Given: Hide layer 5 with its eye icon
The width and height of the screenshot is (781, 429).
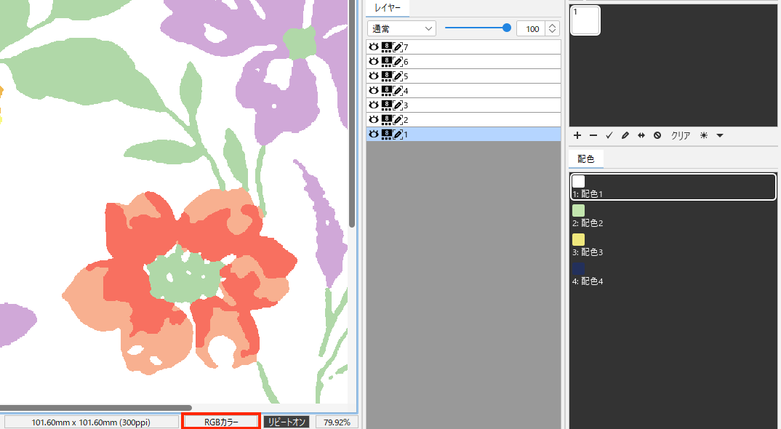Looking at the screenshot, I should (x=374, y=76).
